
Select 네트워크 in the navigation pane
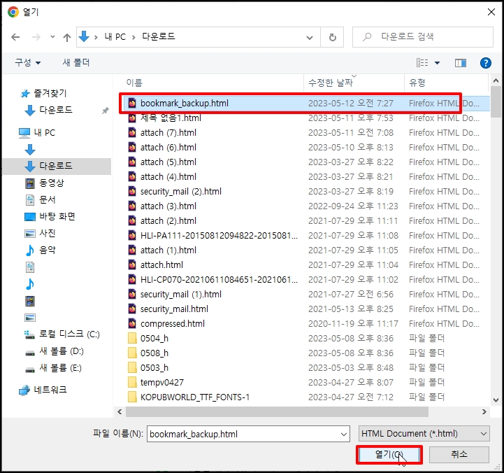click(x=43, y=390)
